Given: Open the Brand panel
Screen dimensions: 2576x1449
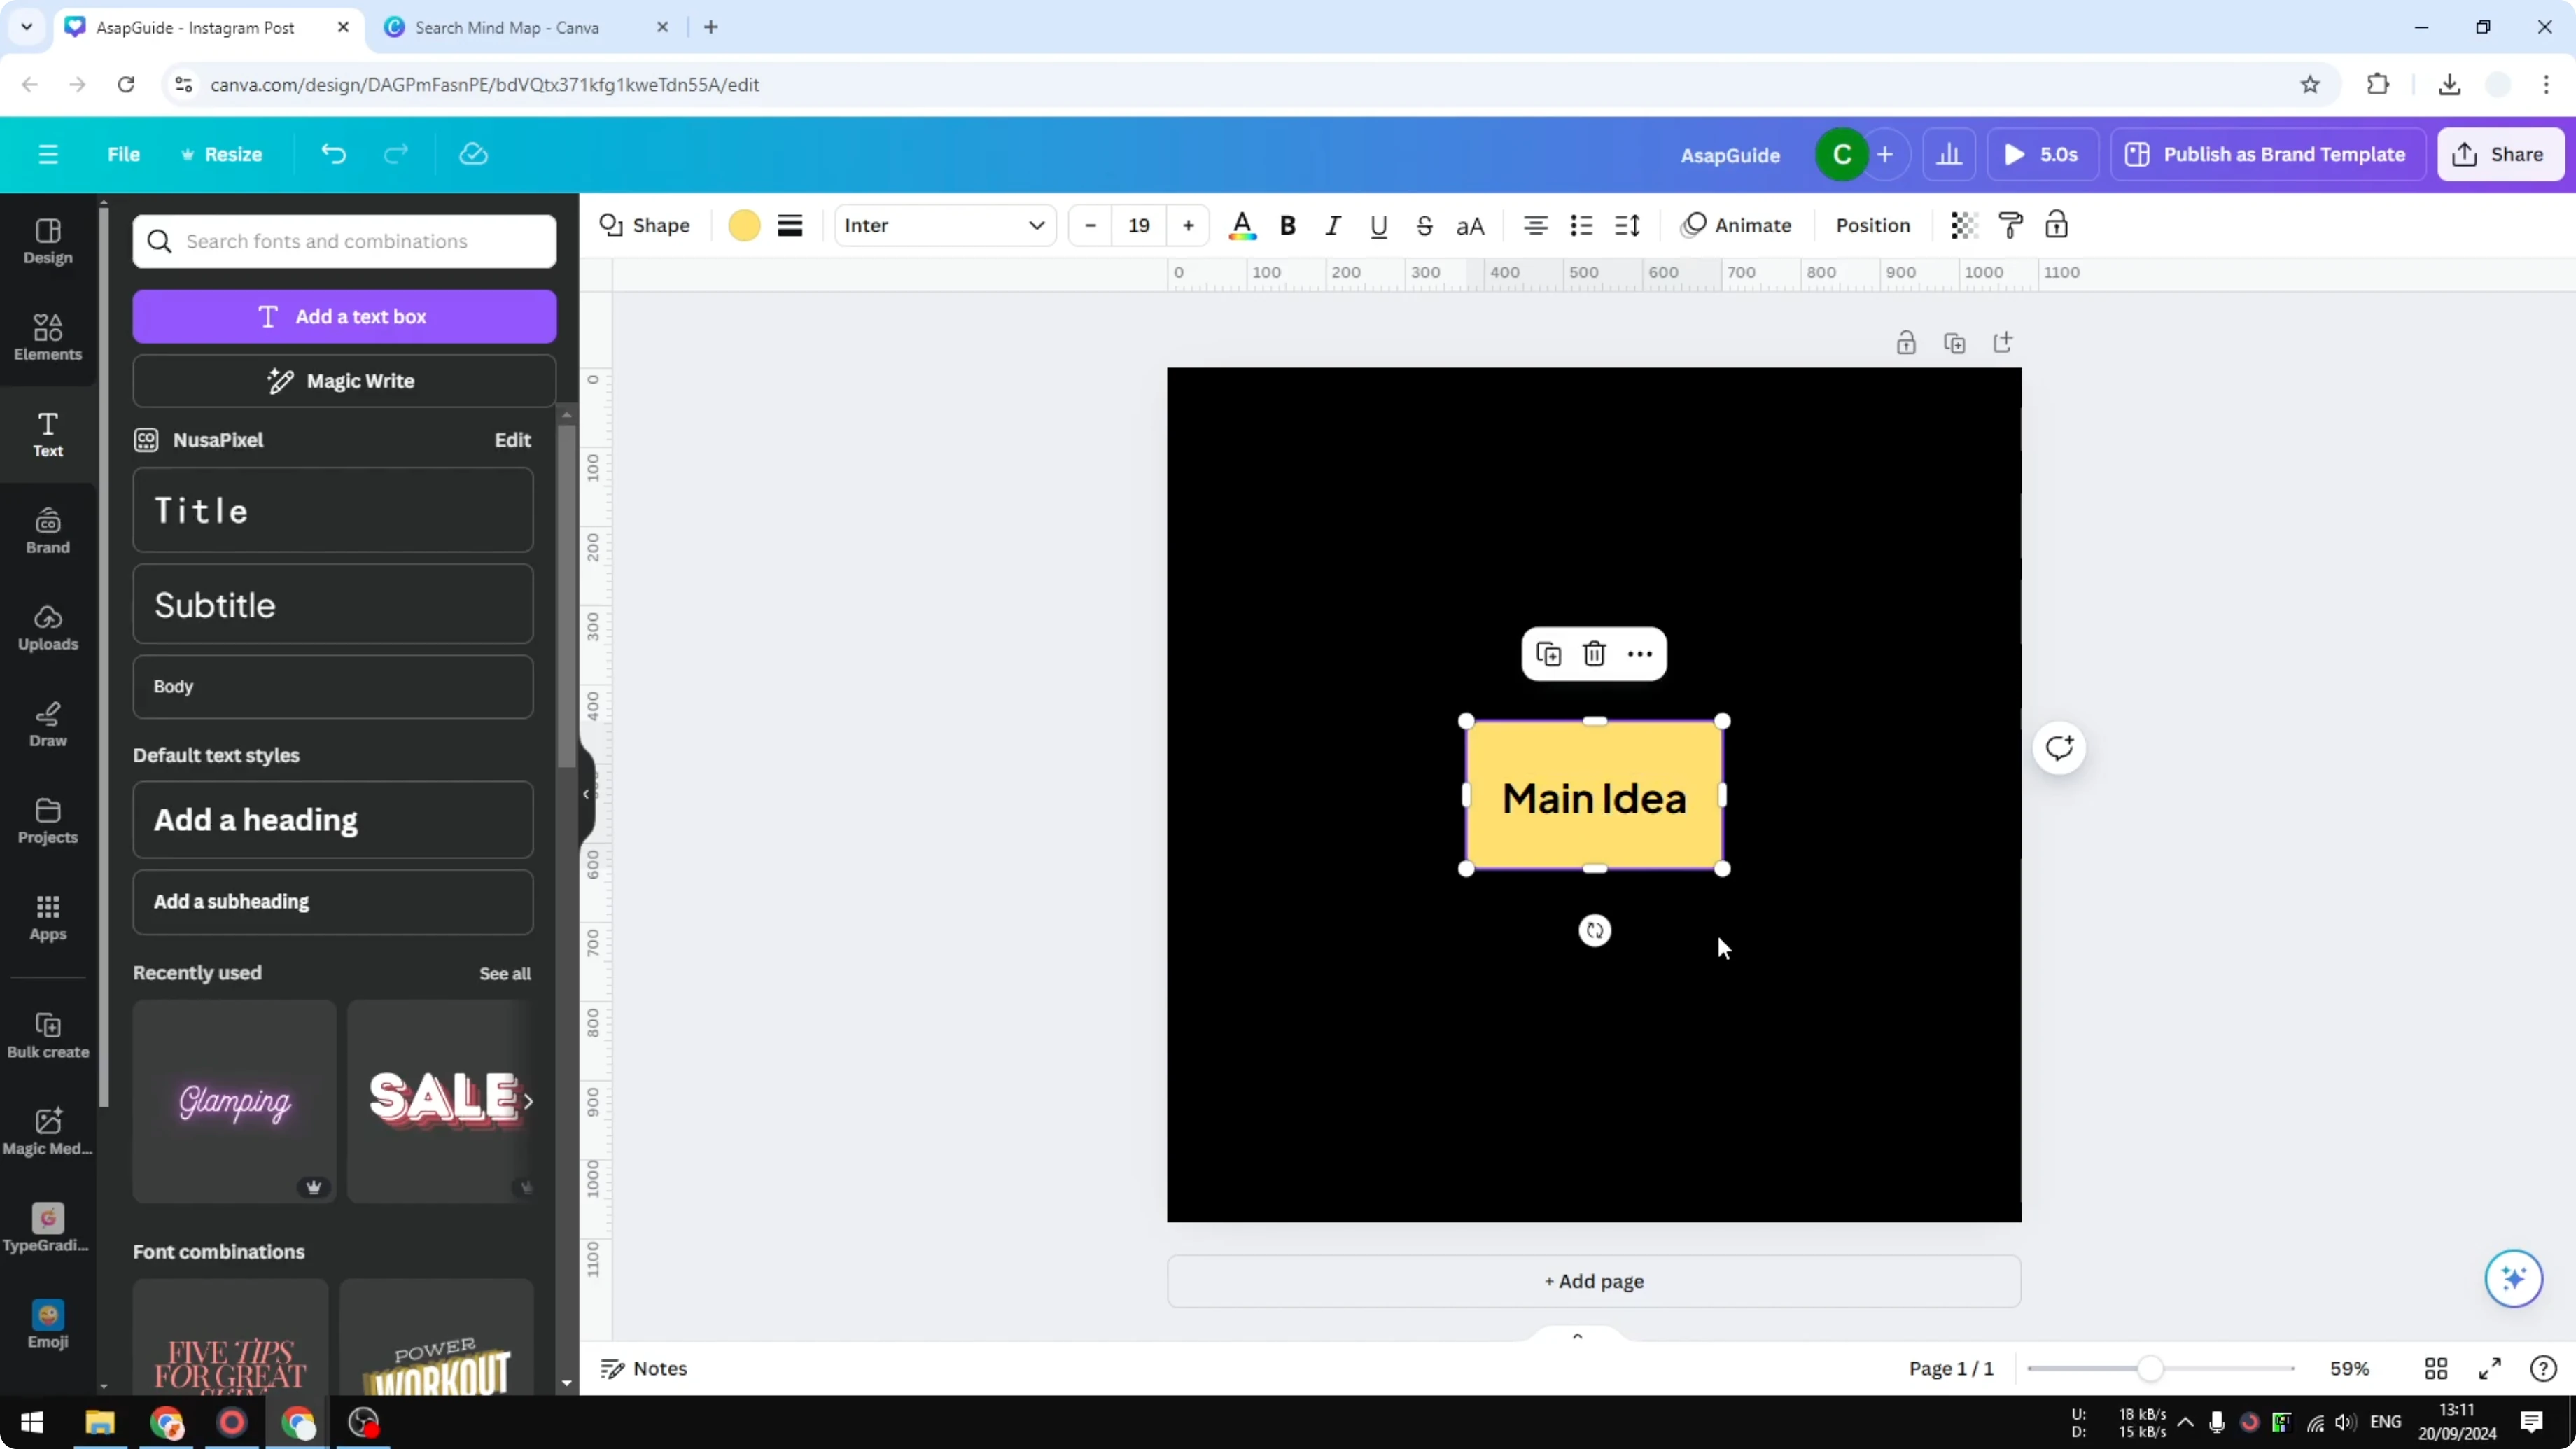Looking at the screenshot, I should (48, 531).
